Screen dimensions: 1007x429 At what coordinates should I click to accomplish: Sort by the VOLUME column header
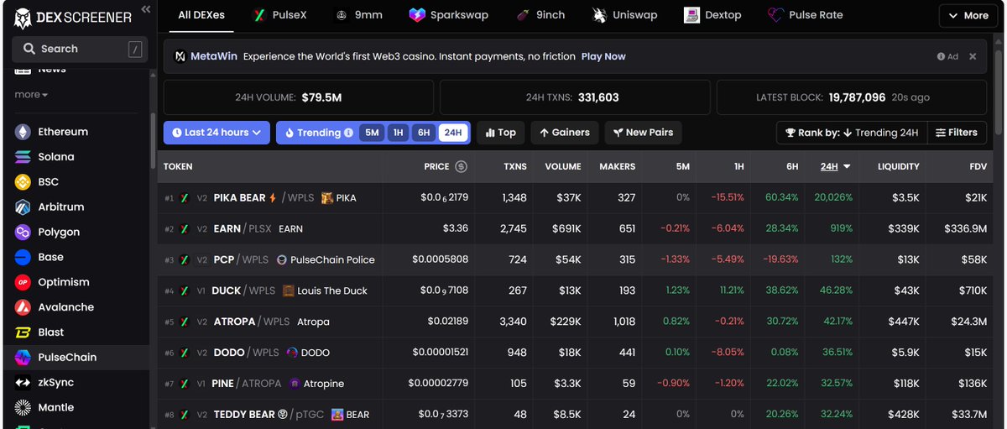tap(563, 166)
